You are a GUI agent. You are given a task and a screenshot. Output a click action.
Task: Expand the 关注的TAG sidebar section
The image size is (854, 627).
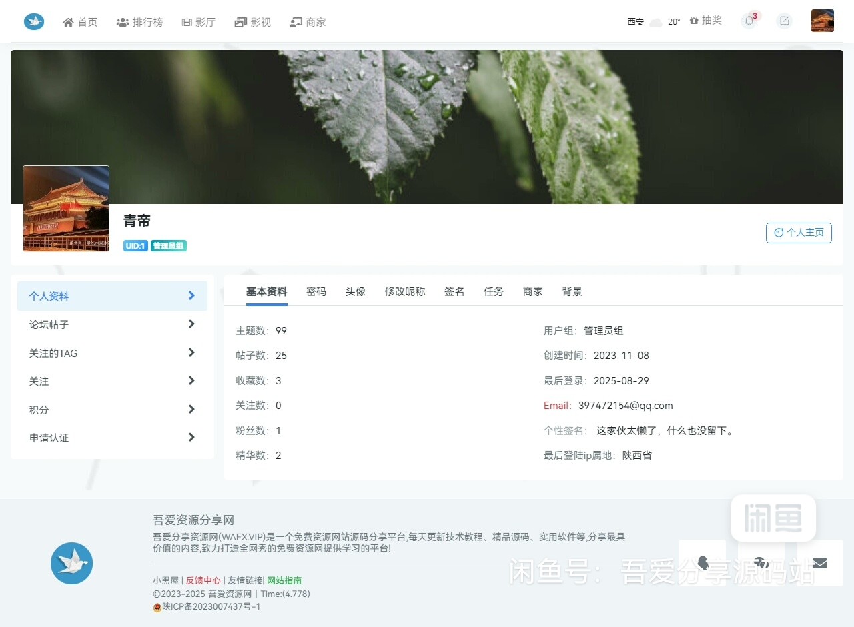pyautogui.click(x=112, y=353)
